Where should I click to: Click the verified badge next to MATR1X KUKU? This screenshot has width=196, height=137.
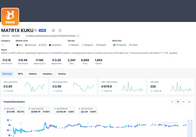click(x=36, y=30)
